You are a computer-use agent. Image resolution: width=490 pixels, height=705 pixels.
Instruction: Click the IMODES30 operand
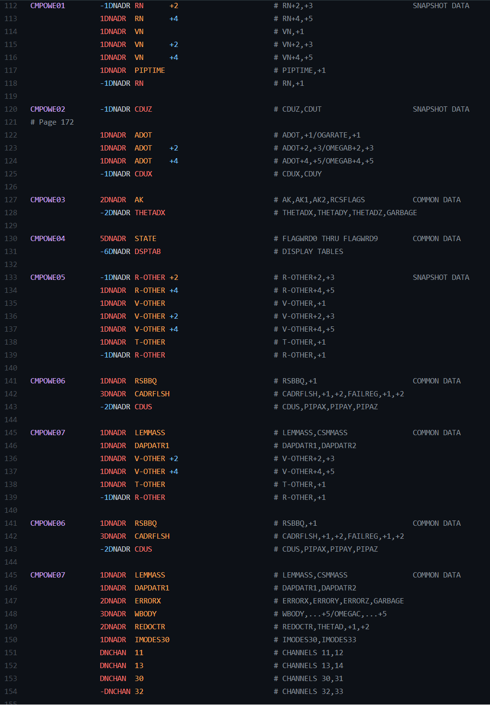pos(152,640)
